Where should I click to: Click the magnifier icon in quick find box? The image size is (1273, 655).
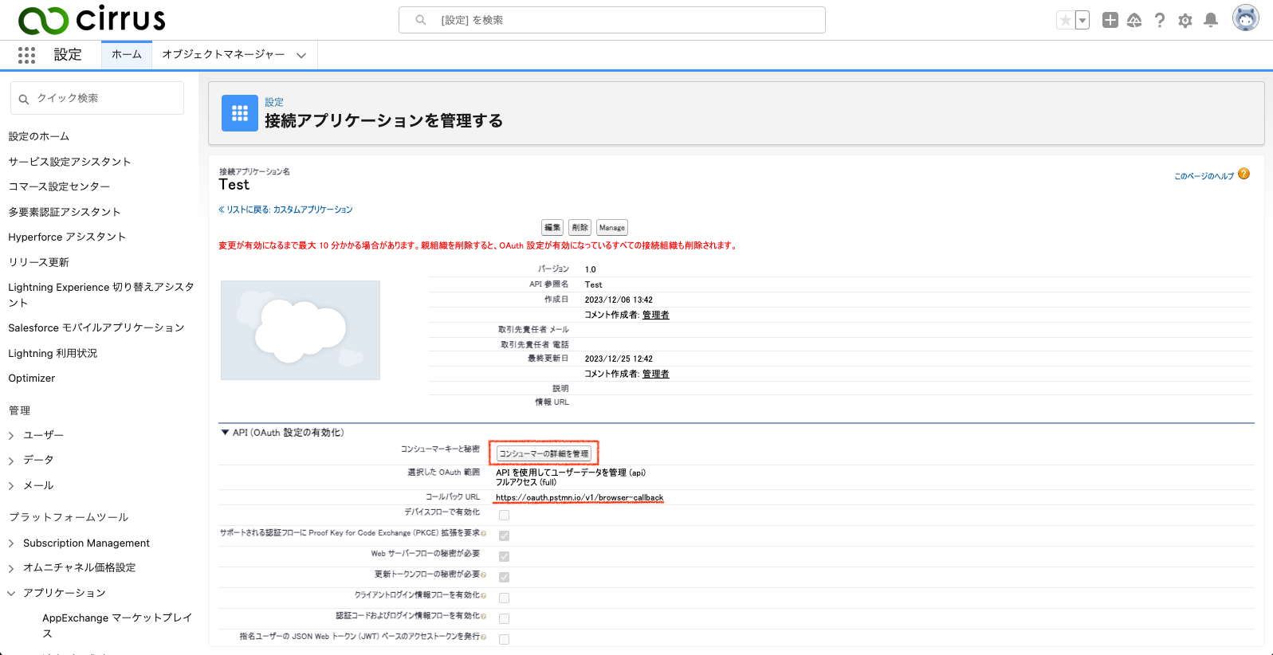click(24, 99)
